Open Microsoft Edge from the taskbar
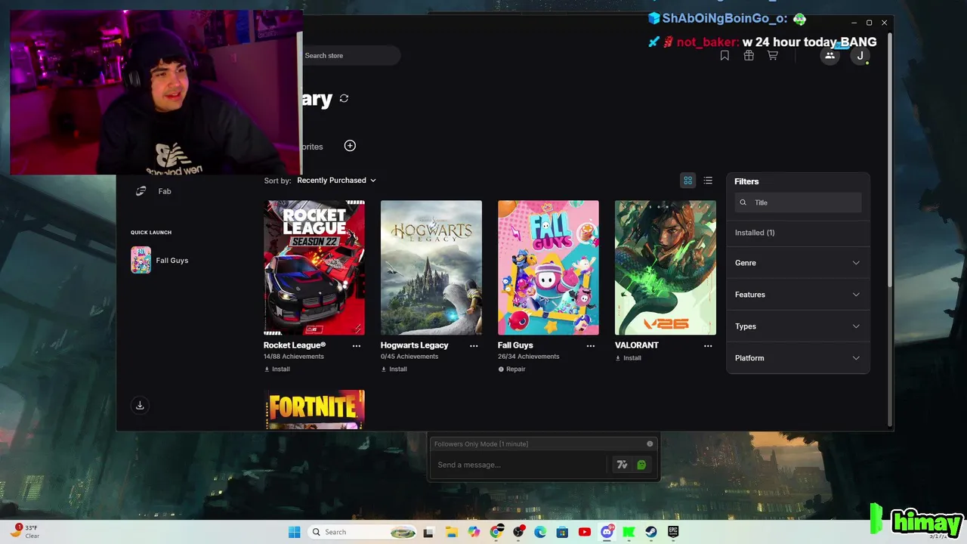The height and width of the screenshot is (544, 967). [x=540, y=532]
